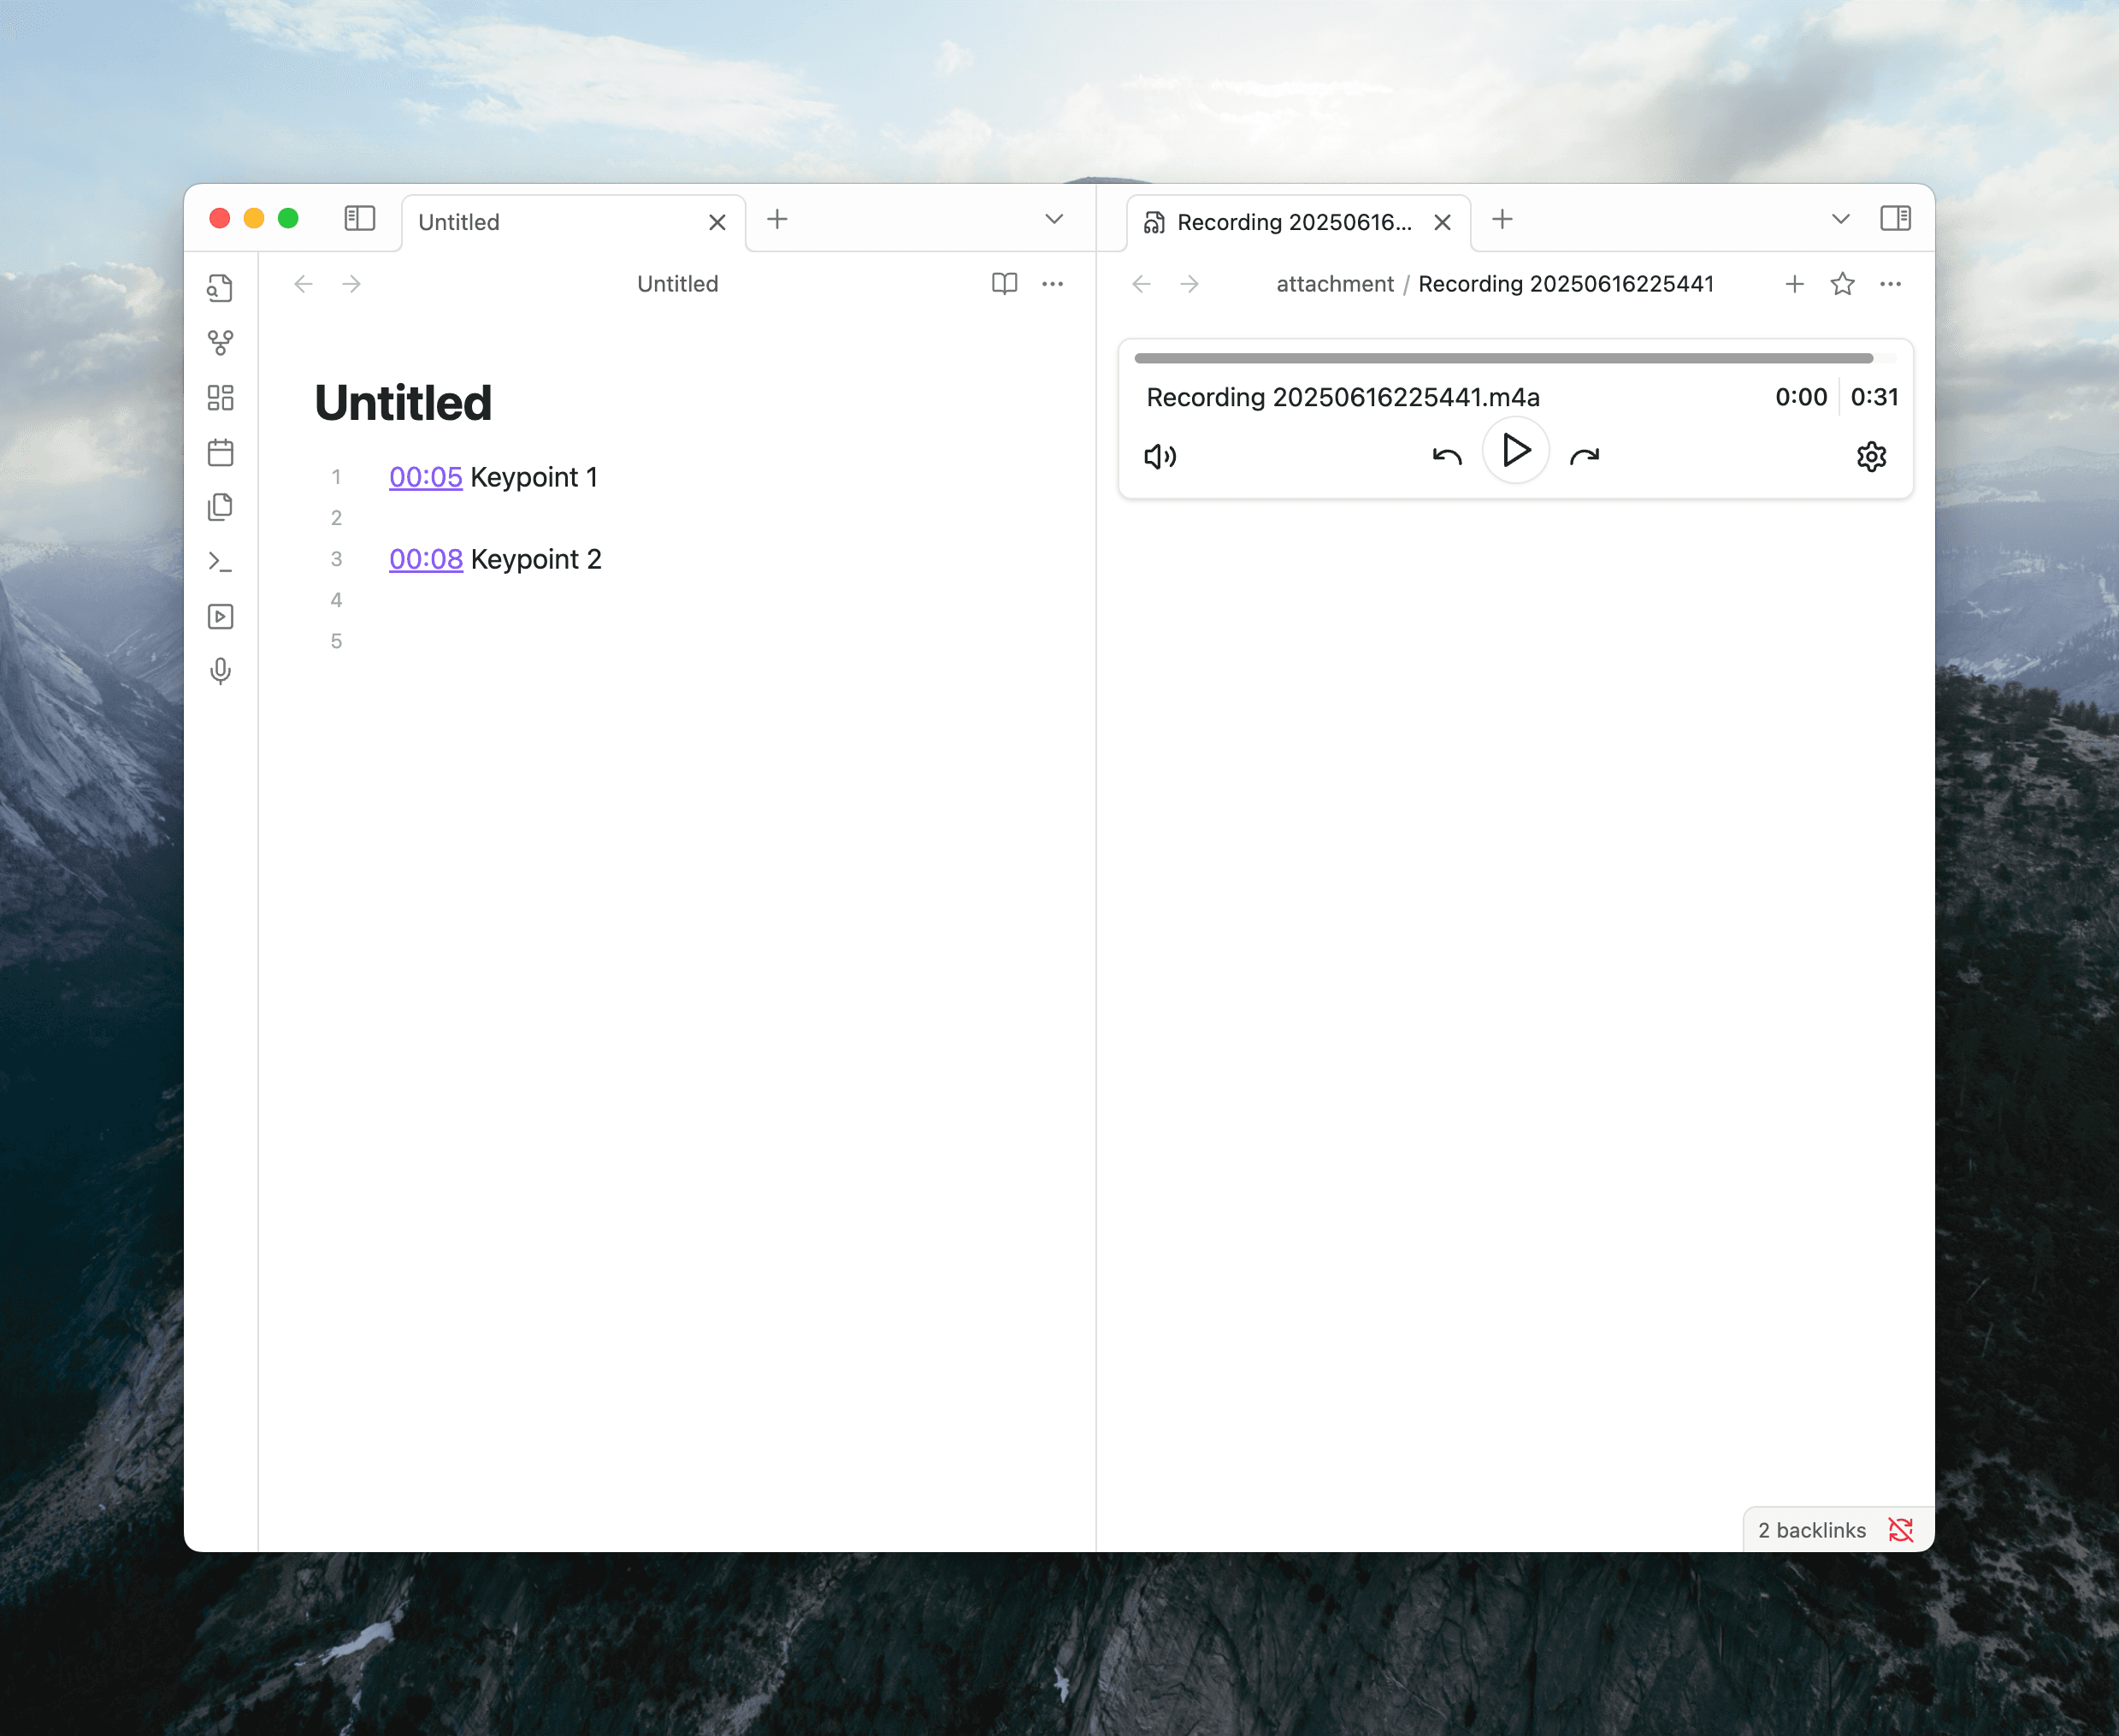Switch to the Untitled tab

(x=540, y=221)
